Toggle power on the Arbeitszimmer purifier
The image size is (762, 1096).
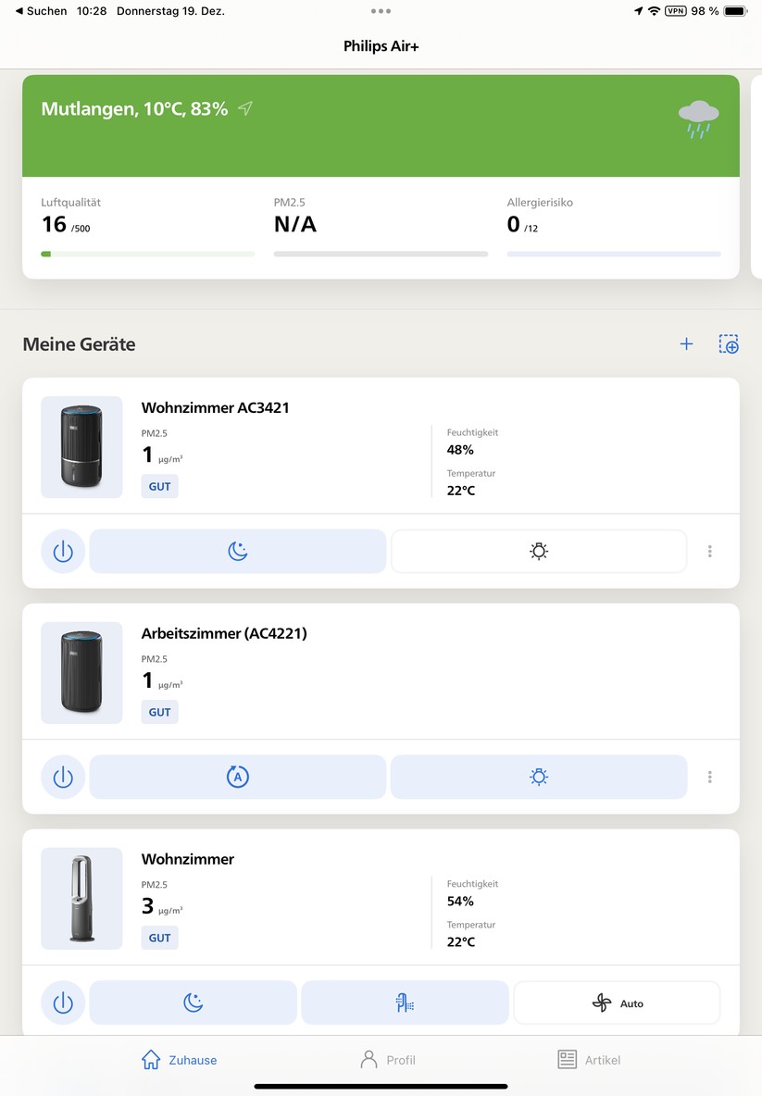[x=62, y=777]
